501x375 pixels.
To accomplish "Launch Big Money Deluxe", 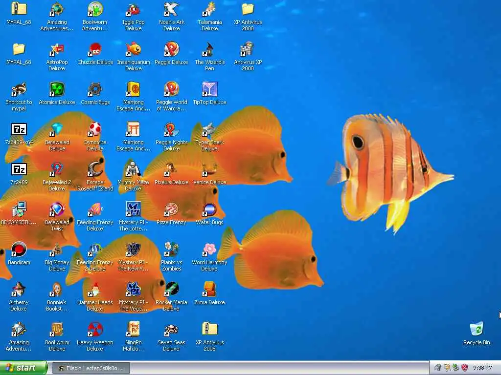I will click(x=57, y=257).
